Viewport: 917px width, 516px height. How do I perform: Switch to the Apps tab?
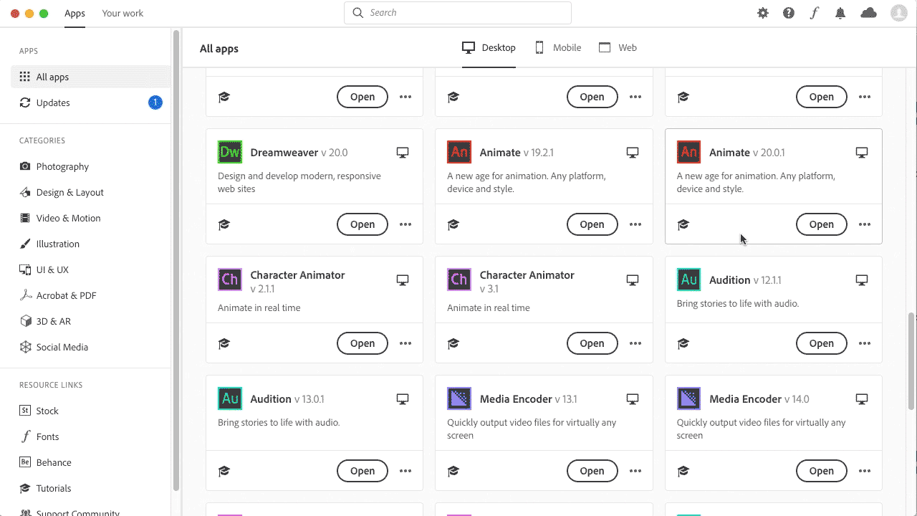[x=75, y=13]
